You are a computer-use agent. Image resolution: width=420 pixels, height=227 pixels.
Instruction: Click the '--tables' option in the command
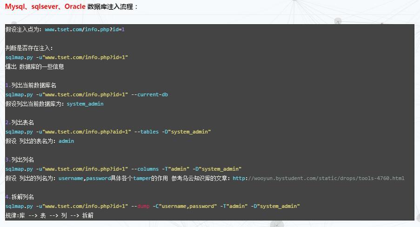pos(146,132)
